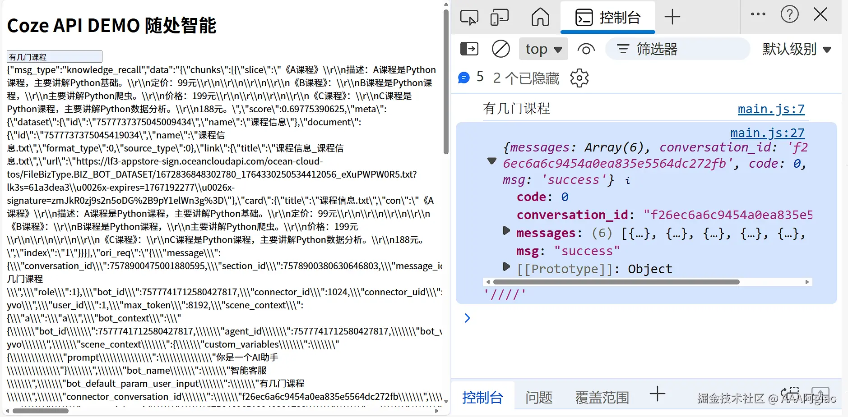848x417 pixels.
Task: Open the main.js:27 source link
Action: tap(767, 133)
